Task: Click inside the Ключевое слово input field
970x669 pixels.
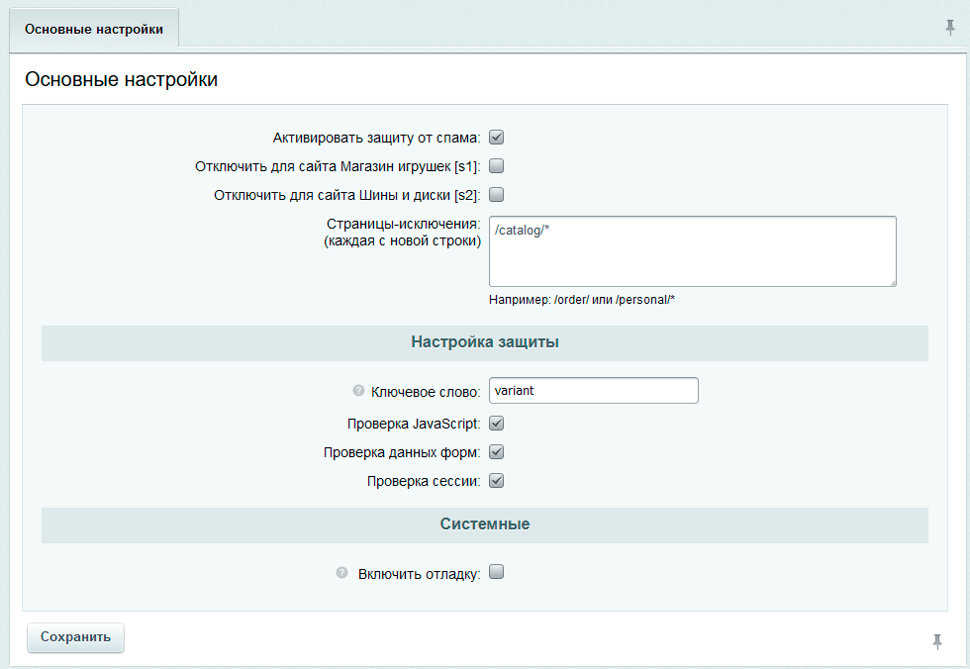Action: pyautogui.click(x=592, y=390)
